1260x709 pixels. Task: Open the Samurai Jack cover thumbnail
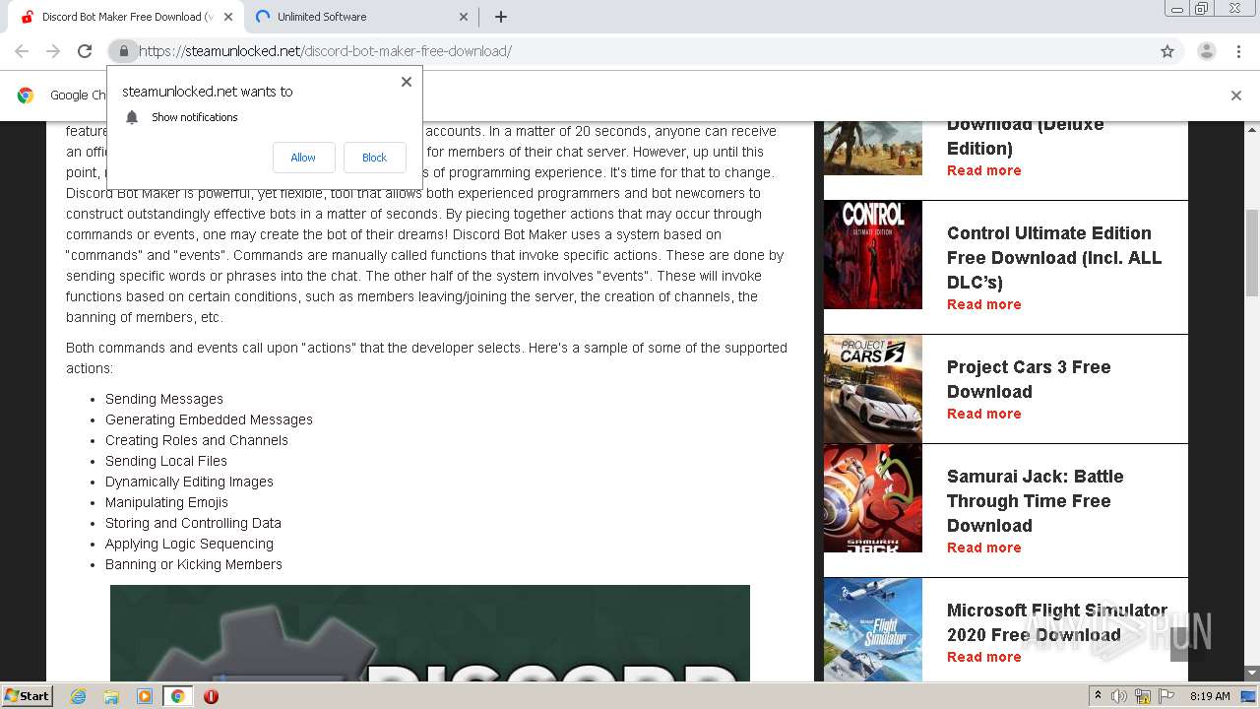(x=873, y=498)
